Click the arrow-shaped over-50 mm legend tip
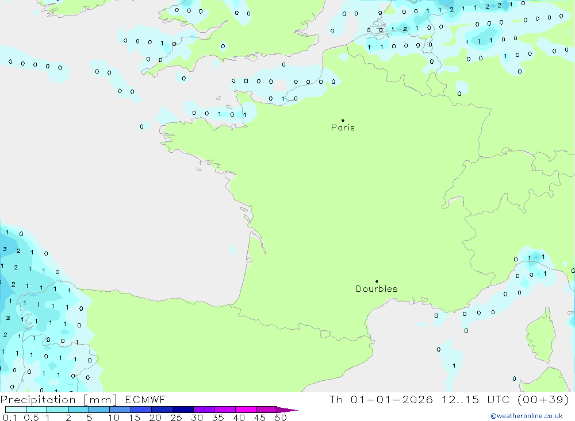The height and width of the screenshot is (421, 575). click(x=287, y=410)
